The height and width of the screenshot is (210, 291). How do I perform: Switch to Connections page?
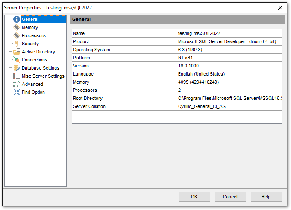click(35, 60)
